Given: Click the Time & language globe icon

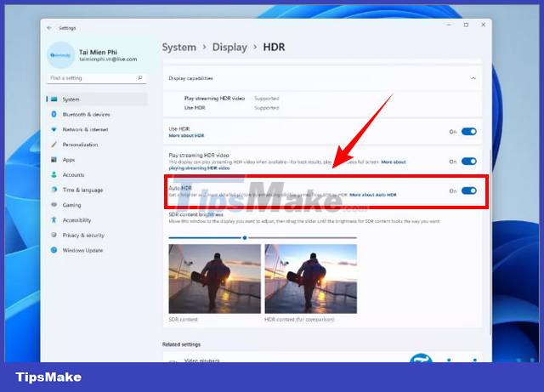Looking at the screenshot, I should [x=54, y=190].
